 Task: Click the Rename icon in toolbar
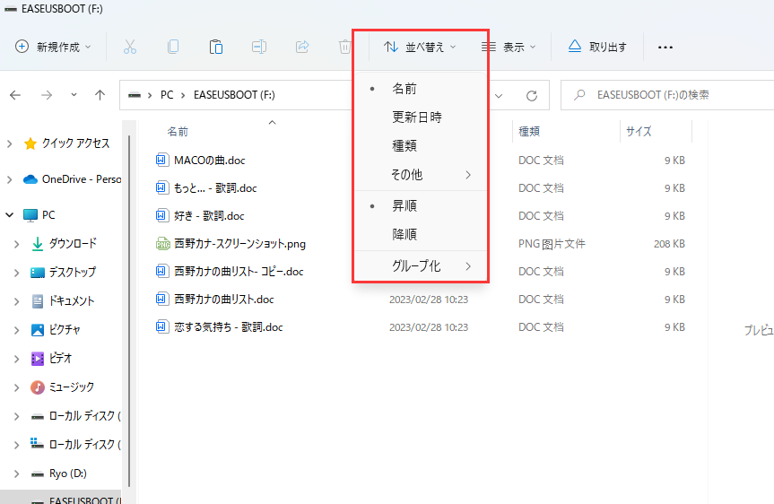(259, 47)
